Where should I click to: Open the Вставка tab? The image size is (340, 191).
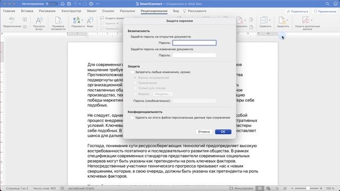tap(27, 11)
